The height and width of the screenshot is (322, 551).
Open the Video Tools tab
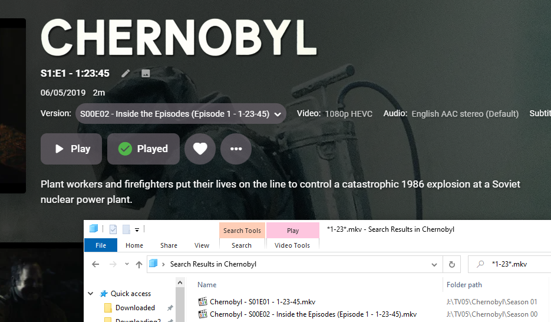[292, 245]
